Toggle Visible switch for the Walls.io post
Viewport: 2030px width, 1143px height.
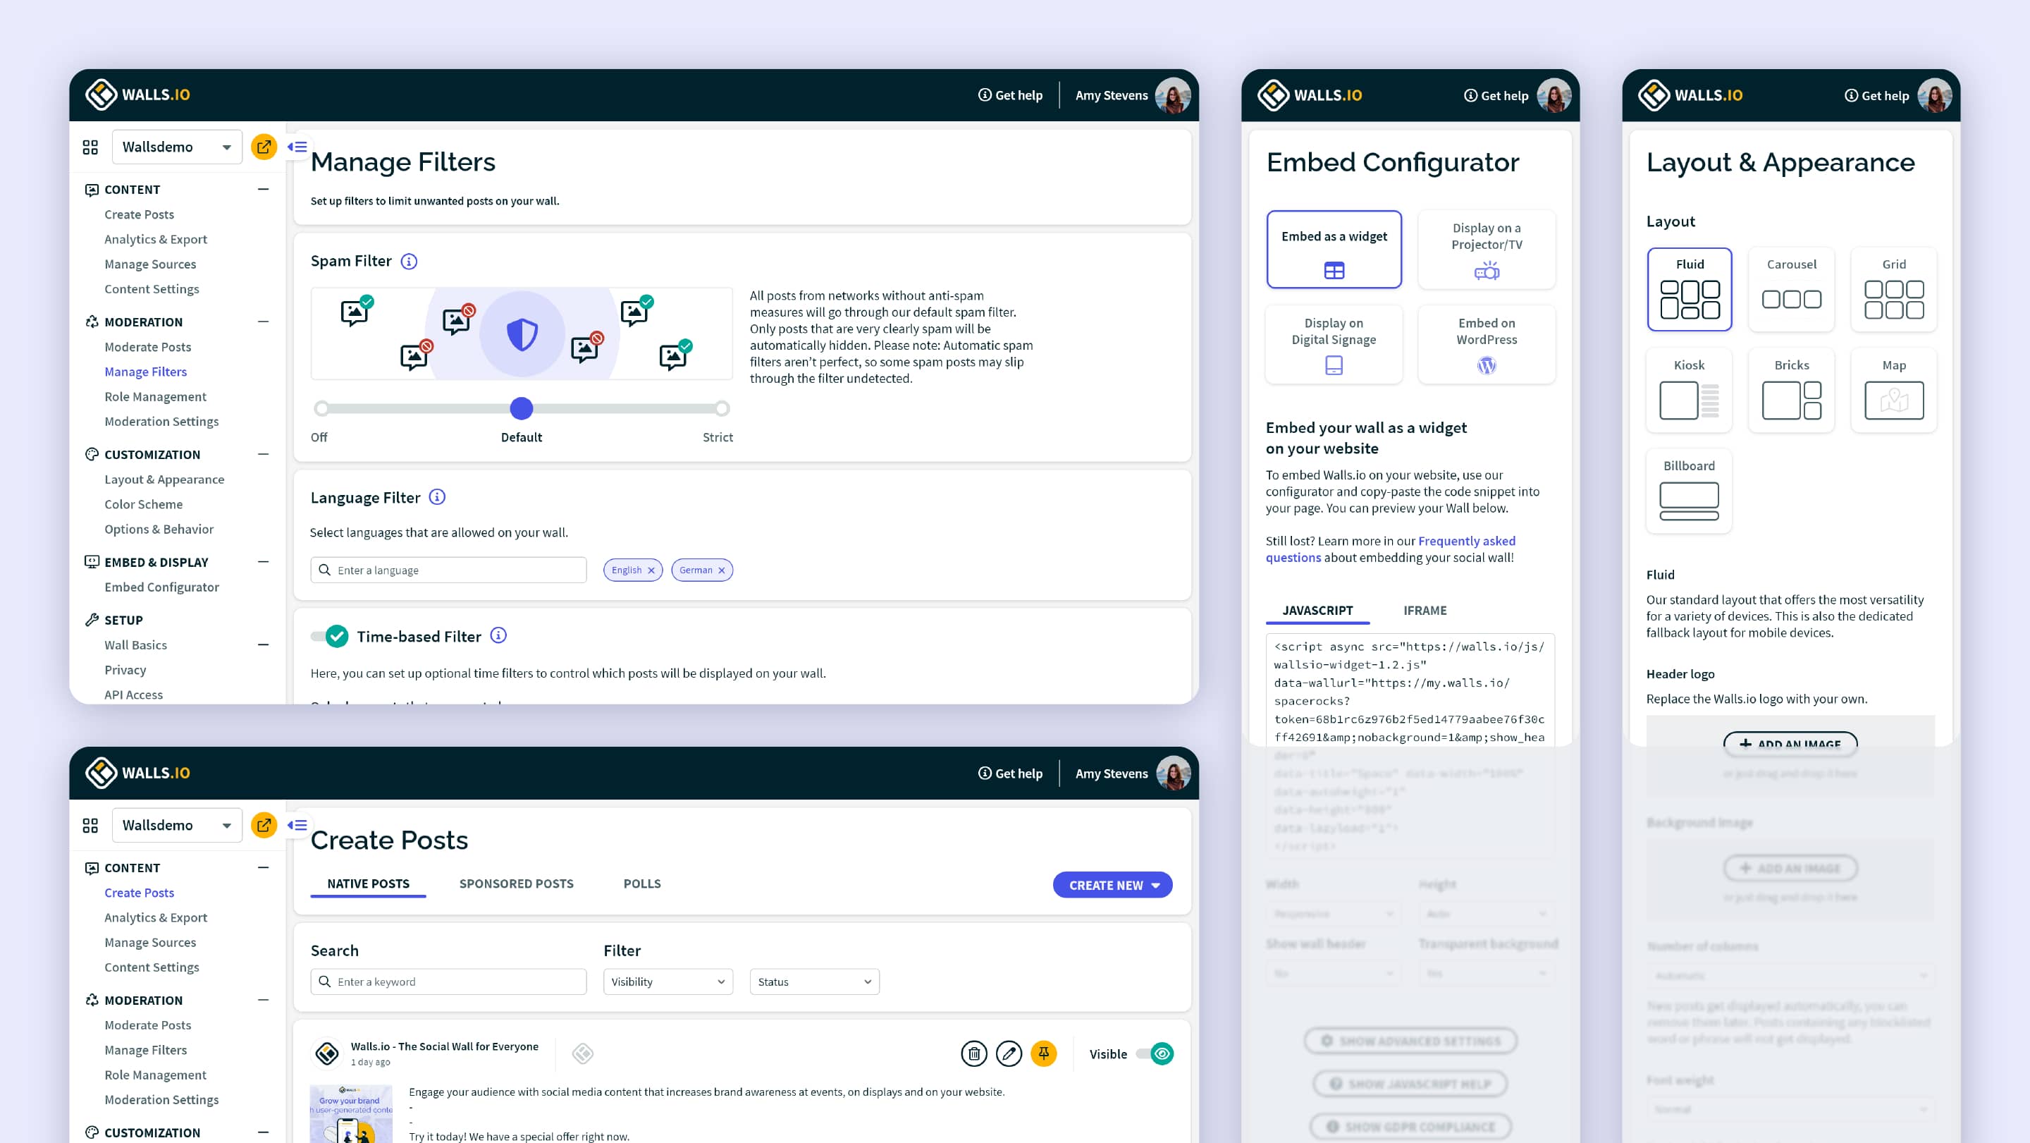coord(1155,1054)
